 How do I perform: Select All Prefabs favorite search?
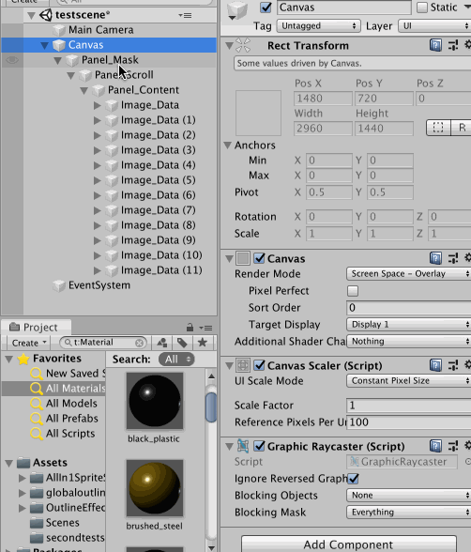coord(72,419)
